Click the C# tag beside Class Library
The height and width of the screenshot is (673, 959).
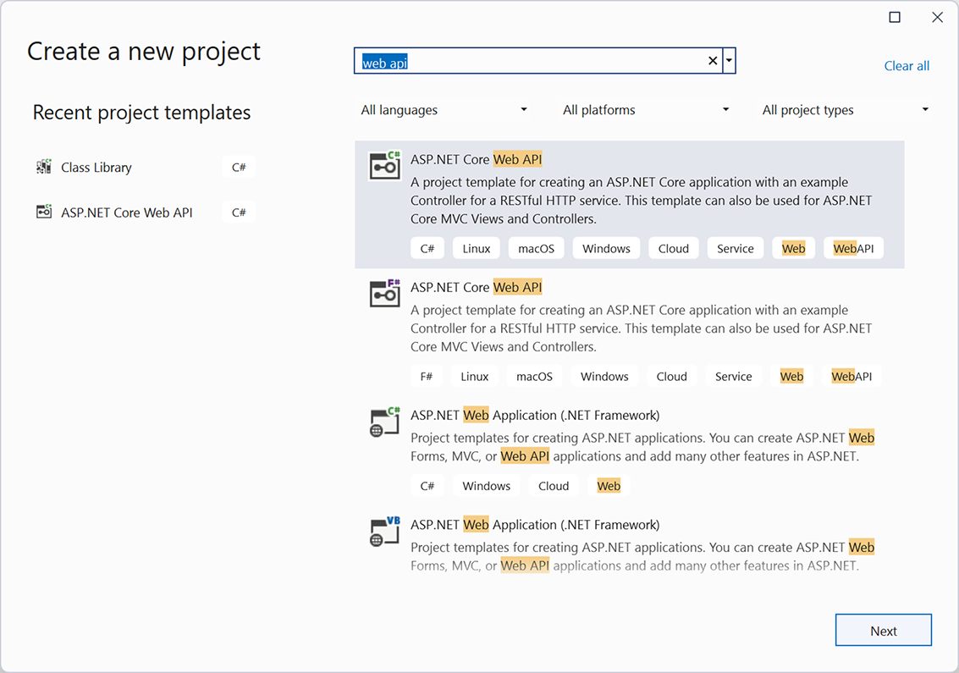coord(239,168)
